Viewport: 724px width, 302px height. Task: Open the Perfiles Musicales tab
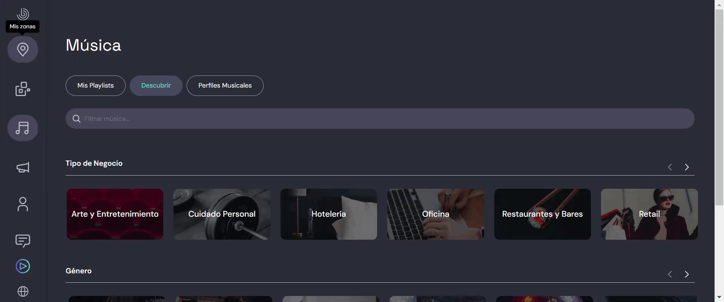[x=225, y=86]
